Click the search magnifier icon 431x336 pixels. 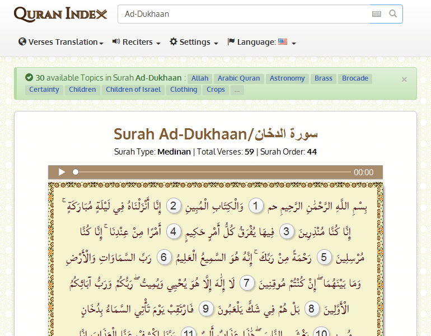point(393,14)
